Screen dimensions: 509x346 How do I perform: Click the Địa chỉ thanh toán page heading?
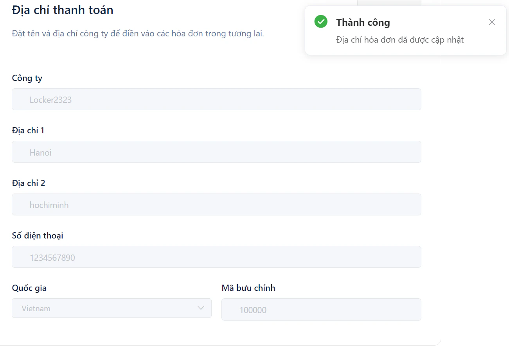click(62, 10)
